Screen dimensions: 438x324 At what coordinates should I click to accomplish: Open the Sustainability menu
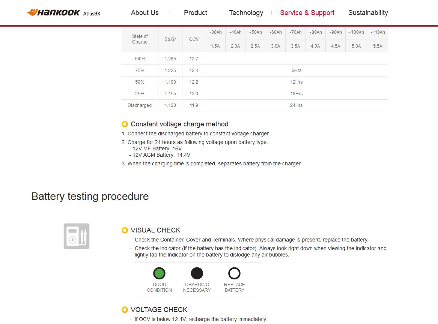[x=368, y=13]
